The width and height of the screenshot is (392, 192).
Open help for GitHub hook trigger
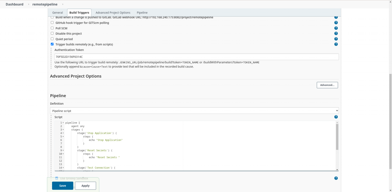pos(336,22)
